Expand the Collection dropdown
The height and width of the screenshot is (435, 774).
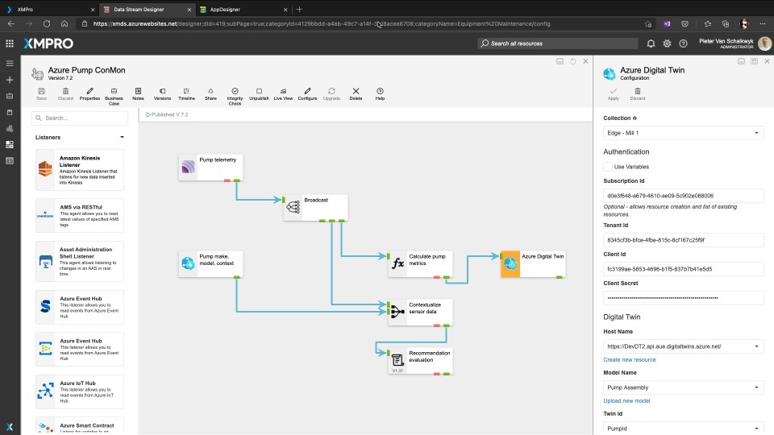(x=683, y=132)
